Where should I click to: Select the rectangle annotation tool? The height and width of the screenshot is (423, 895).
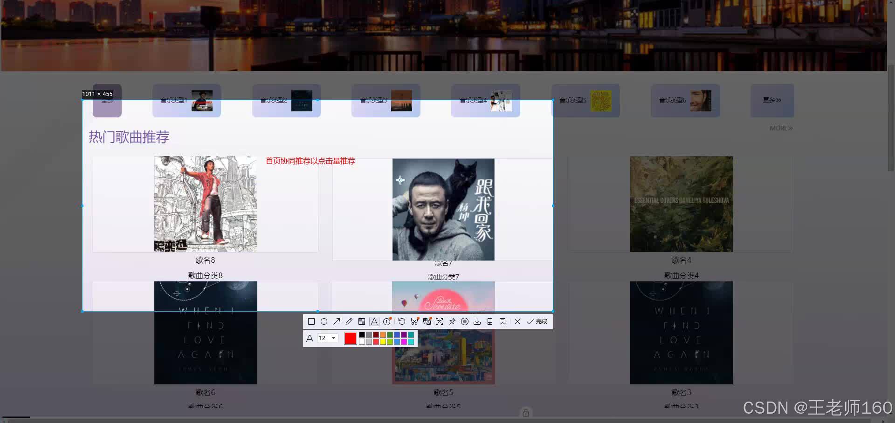point(311,321)
